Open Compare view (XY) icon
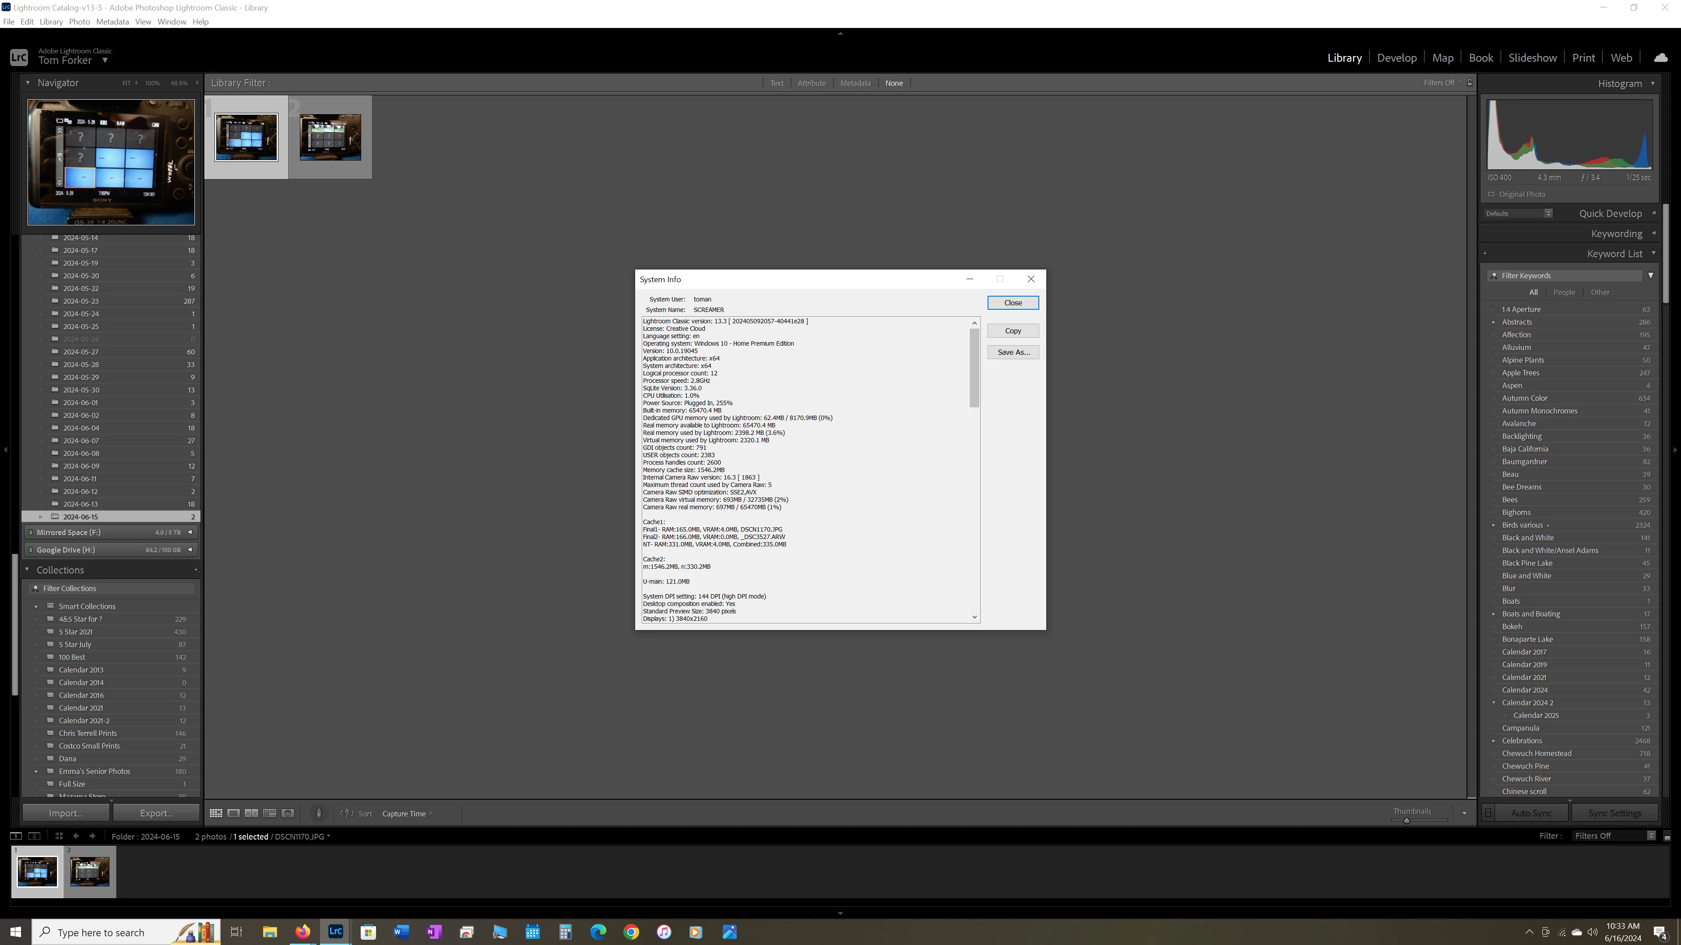Screen dimensions: 1681x945 (251, 813)
